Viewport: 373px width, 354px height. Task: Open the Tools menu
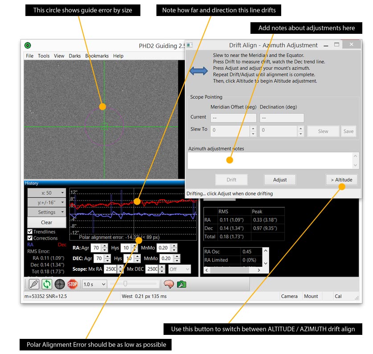44,56
